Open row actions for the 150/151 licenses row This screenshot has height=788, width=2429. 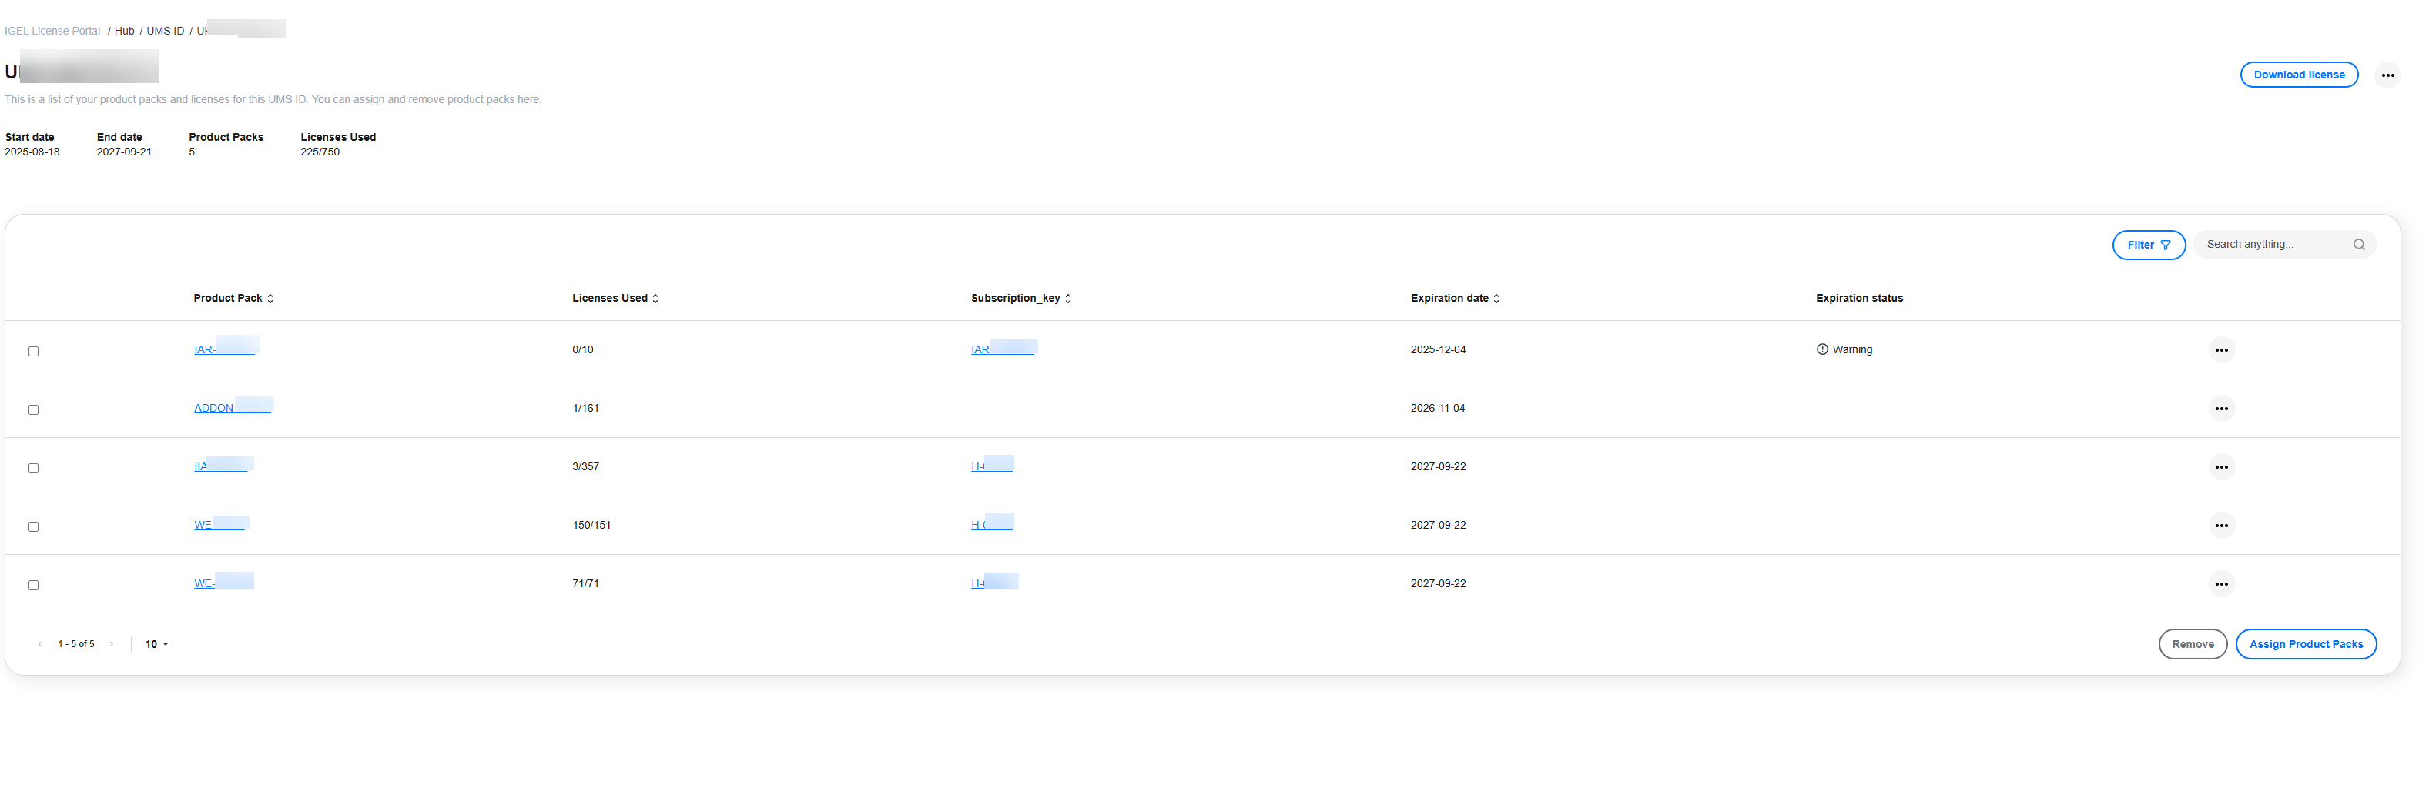2220,525
